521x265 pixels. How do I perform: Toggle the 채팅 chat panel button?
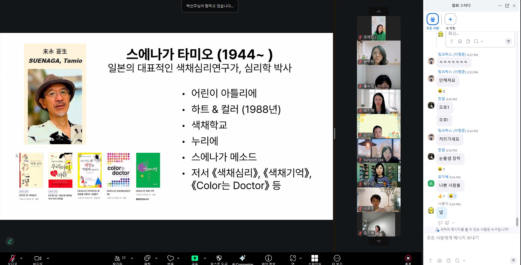(x=147, y=258)
